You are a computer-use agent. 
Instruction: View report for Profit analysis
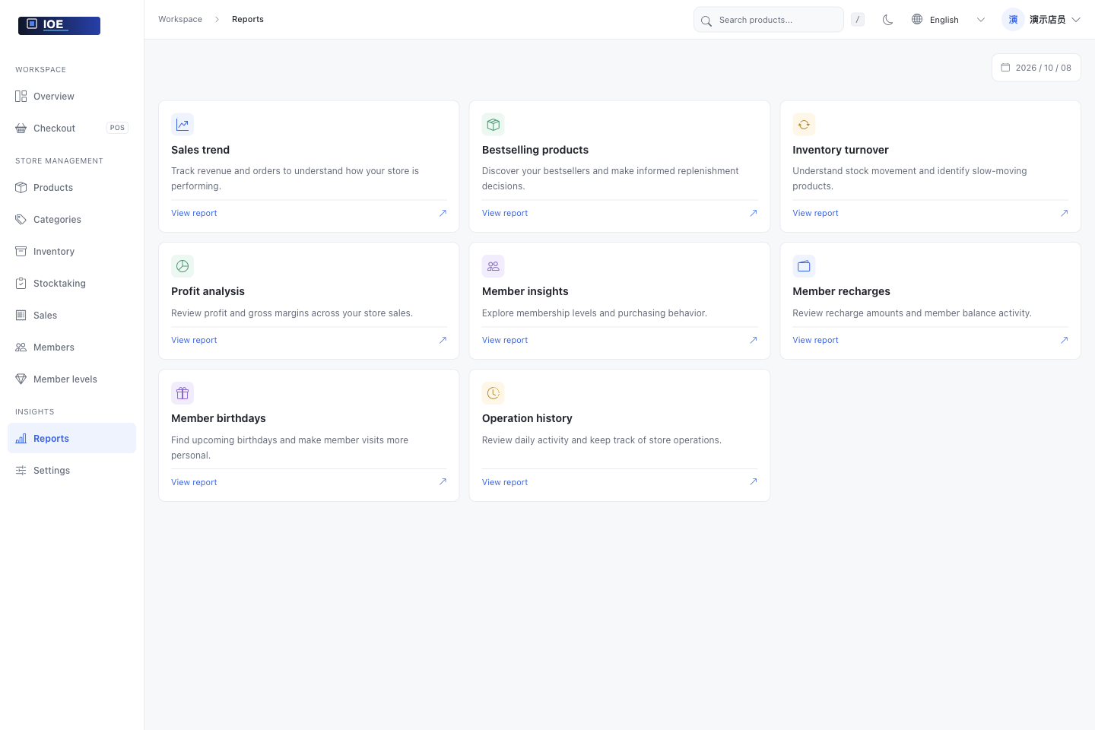194,340
